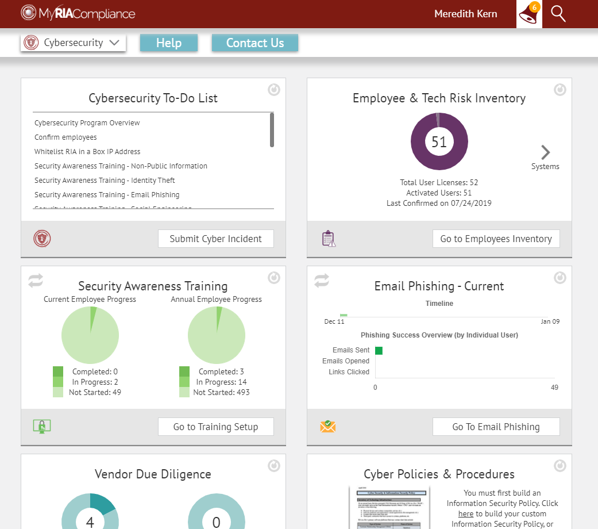598x529 pixels.
Task: Select Contact Us in the top bar
Action: click(254, 43)
